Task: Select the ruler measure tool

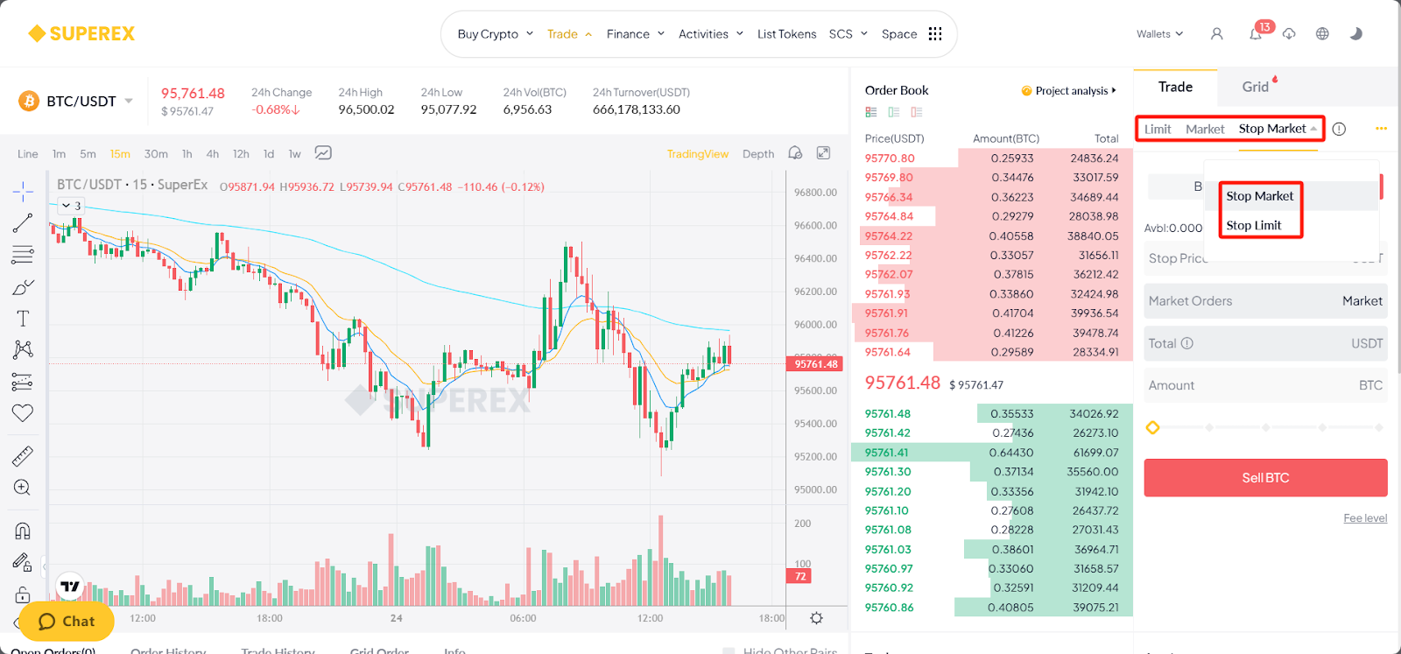Action: [23, 456]
